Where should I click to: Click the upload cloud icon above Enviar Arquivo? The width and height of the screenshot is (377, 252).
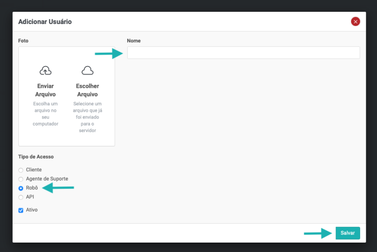coord(45,71)
